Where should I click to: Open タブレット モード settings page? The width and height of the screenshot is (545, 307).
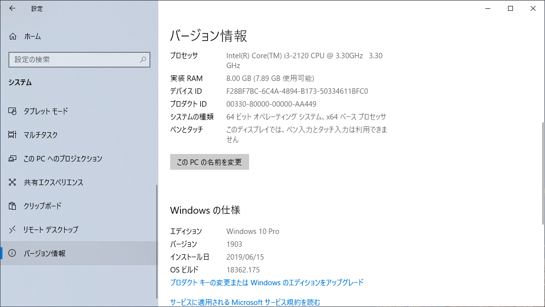[46, 111]
